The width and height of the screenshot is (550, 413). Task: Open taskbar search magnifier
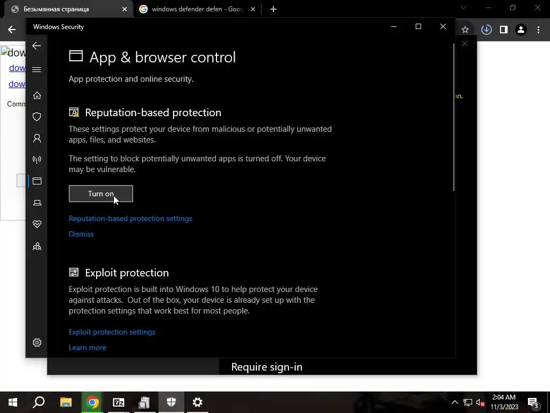tap(39, 402)
